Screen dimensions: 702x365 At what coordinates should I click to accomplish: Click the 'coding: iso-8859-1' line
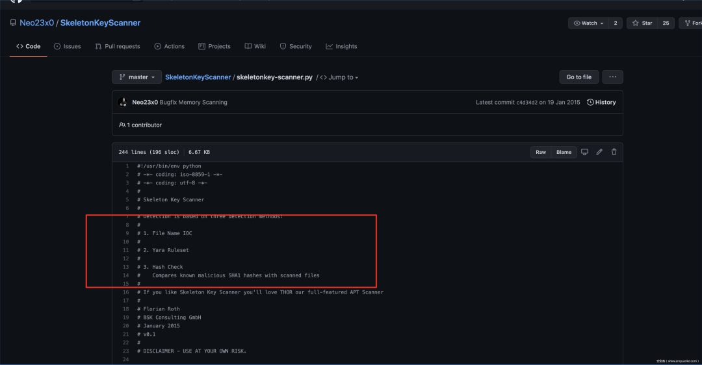180,175
